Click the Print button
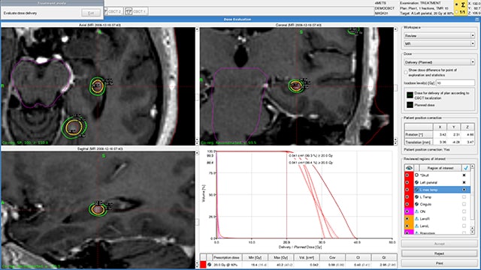 point(439,263)
